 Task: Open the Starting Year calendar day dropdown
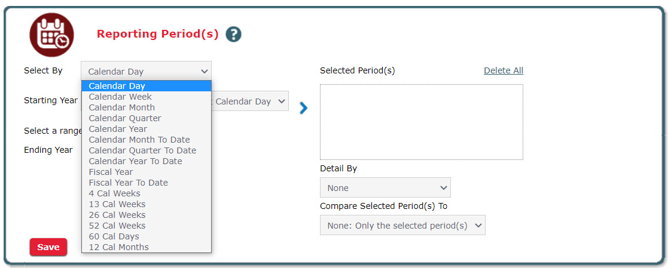tap(250, 101)
